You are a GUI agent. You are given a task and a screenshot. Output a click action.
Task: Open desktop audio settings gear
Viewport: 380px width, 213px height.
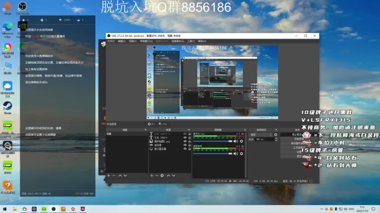click(241, 153)
